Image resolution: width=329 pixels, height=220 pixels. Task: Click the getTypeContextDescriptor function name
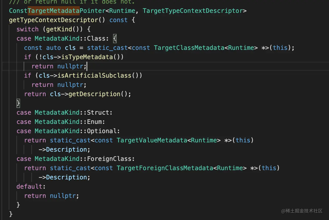53,20
